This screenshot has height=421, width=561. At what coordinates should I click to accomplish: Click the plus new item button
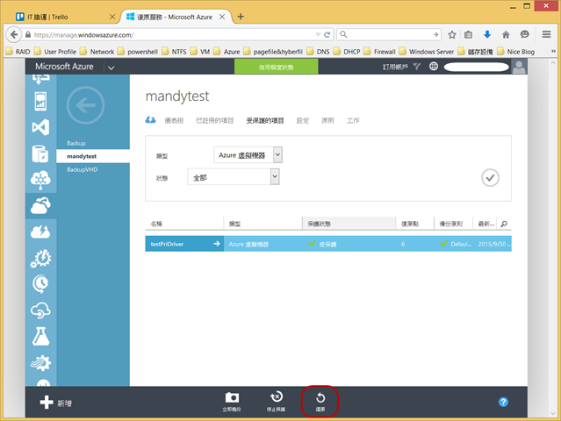(x=47, y=403)
